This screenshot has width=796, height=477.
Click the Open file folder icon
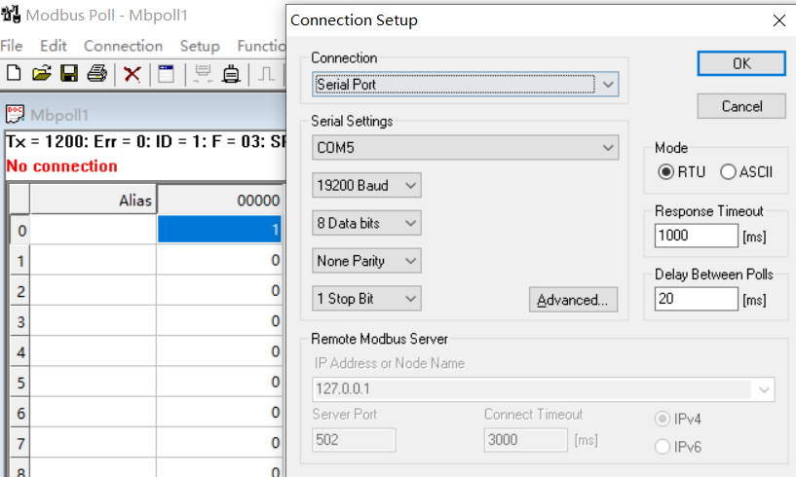pos(42,73)
